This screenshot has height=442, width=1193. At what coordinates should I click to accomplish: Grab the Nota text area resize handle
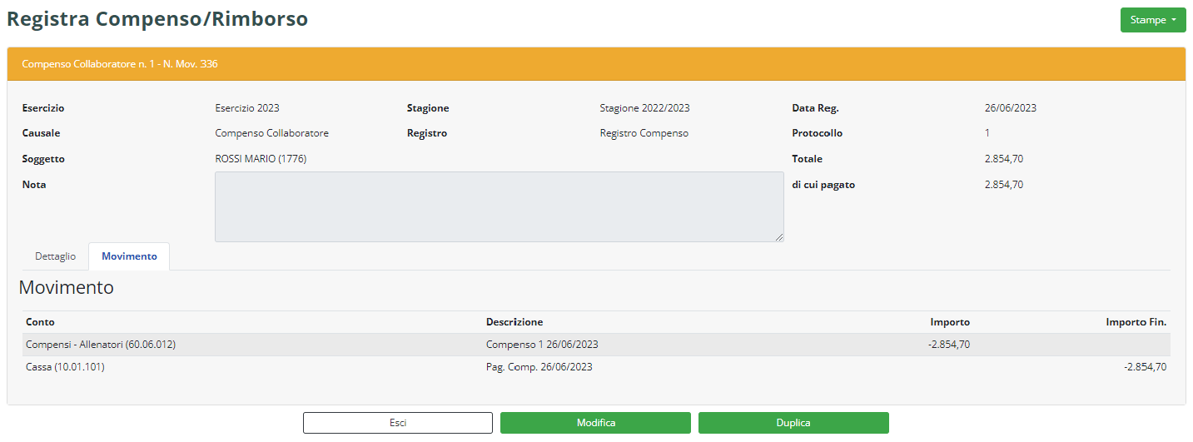(779, 237)
